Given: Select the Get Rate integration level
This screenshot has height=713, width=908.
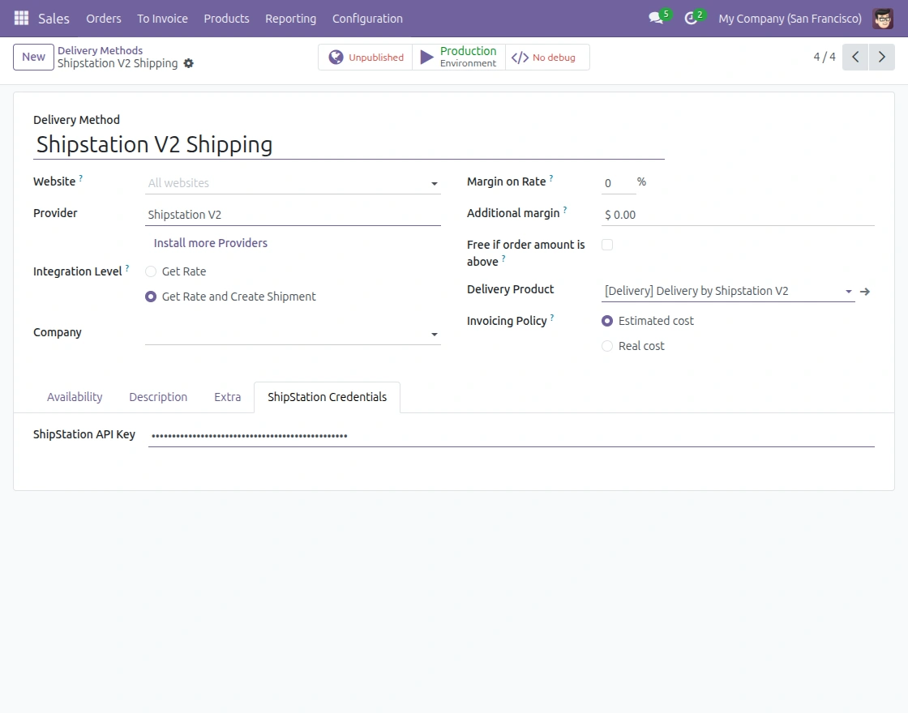Looking at the screenshot, I should coord(151,271).
